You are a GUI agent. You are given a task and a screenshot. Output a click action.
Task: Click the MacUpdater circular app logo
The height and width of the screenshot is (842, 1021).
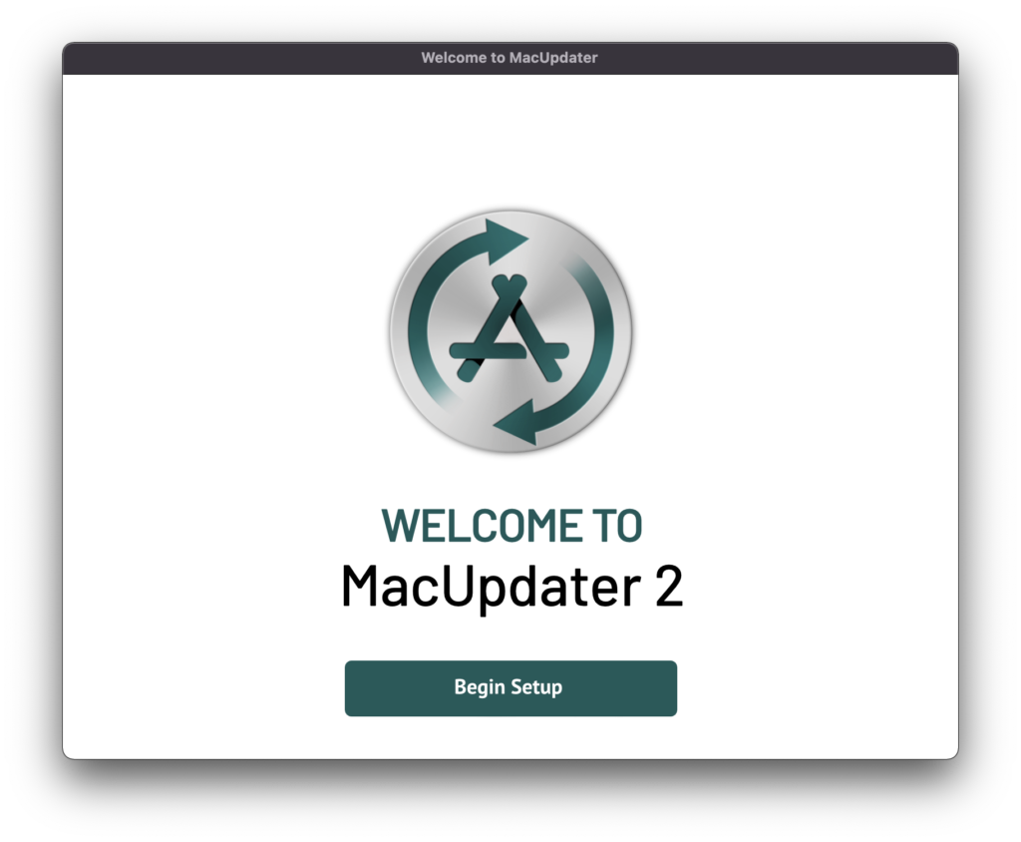point(510,331)
